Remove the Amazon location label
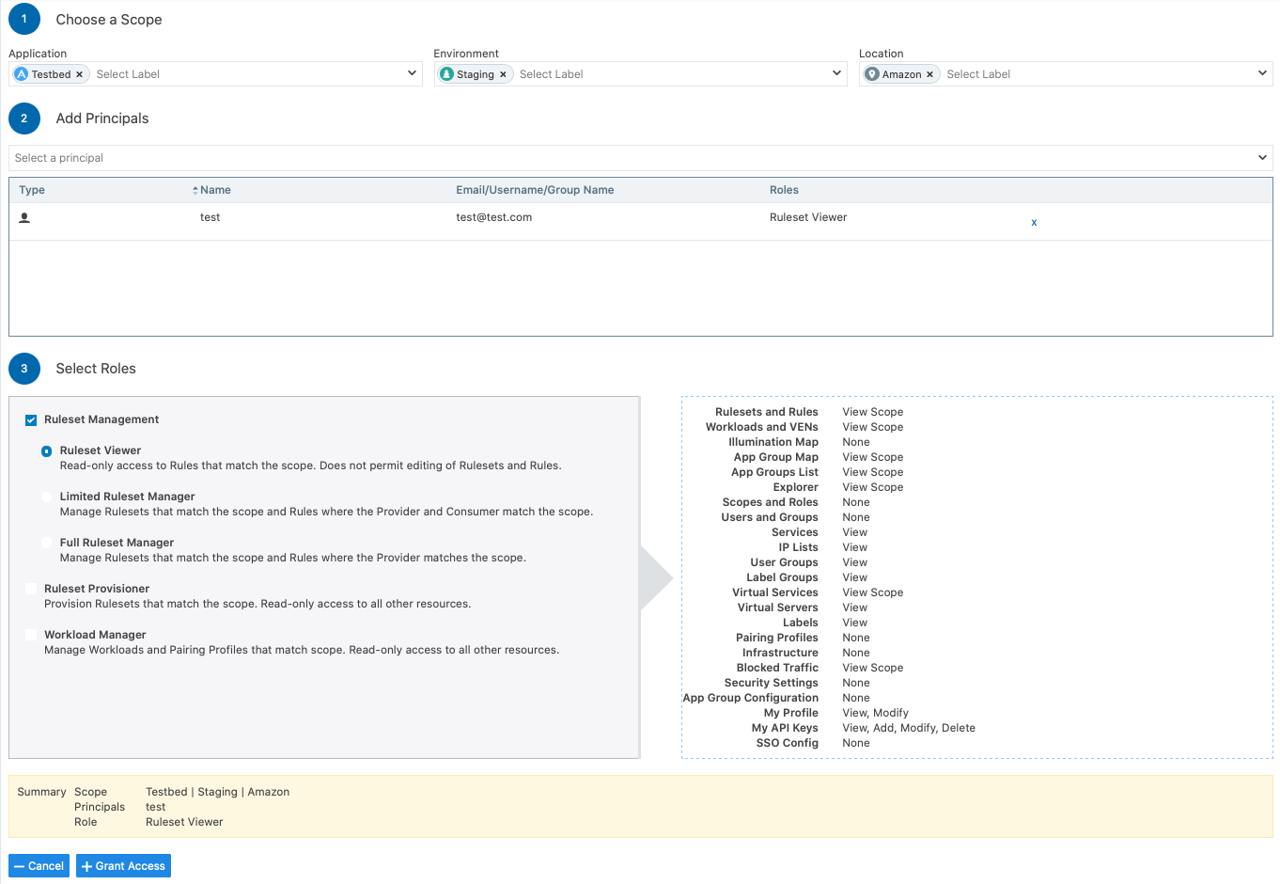Viewport: 1280px width, 884px height. (929, 74)
